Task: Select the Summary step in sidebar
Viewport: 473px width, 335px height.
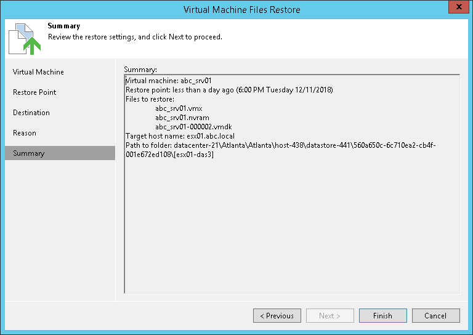Action: (x=28, y=153)
